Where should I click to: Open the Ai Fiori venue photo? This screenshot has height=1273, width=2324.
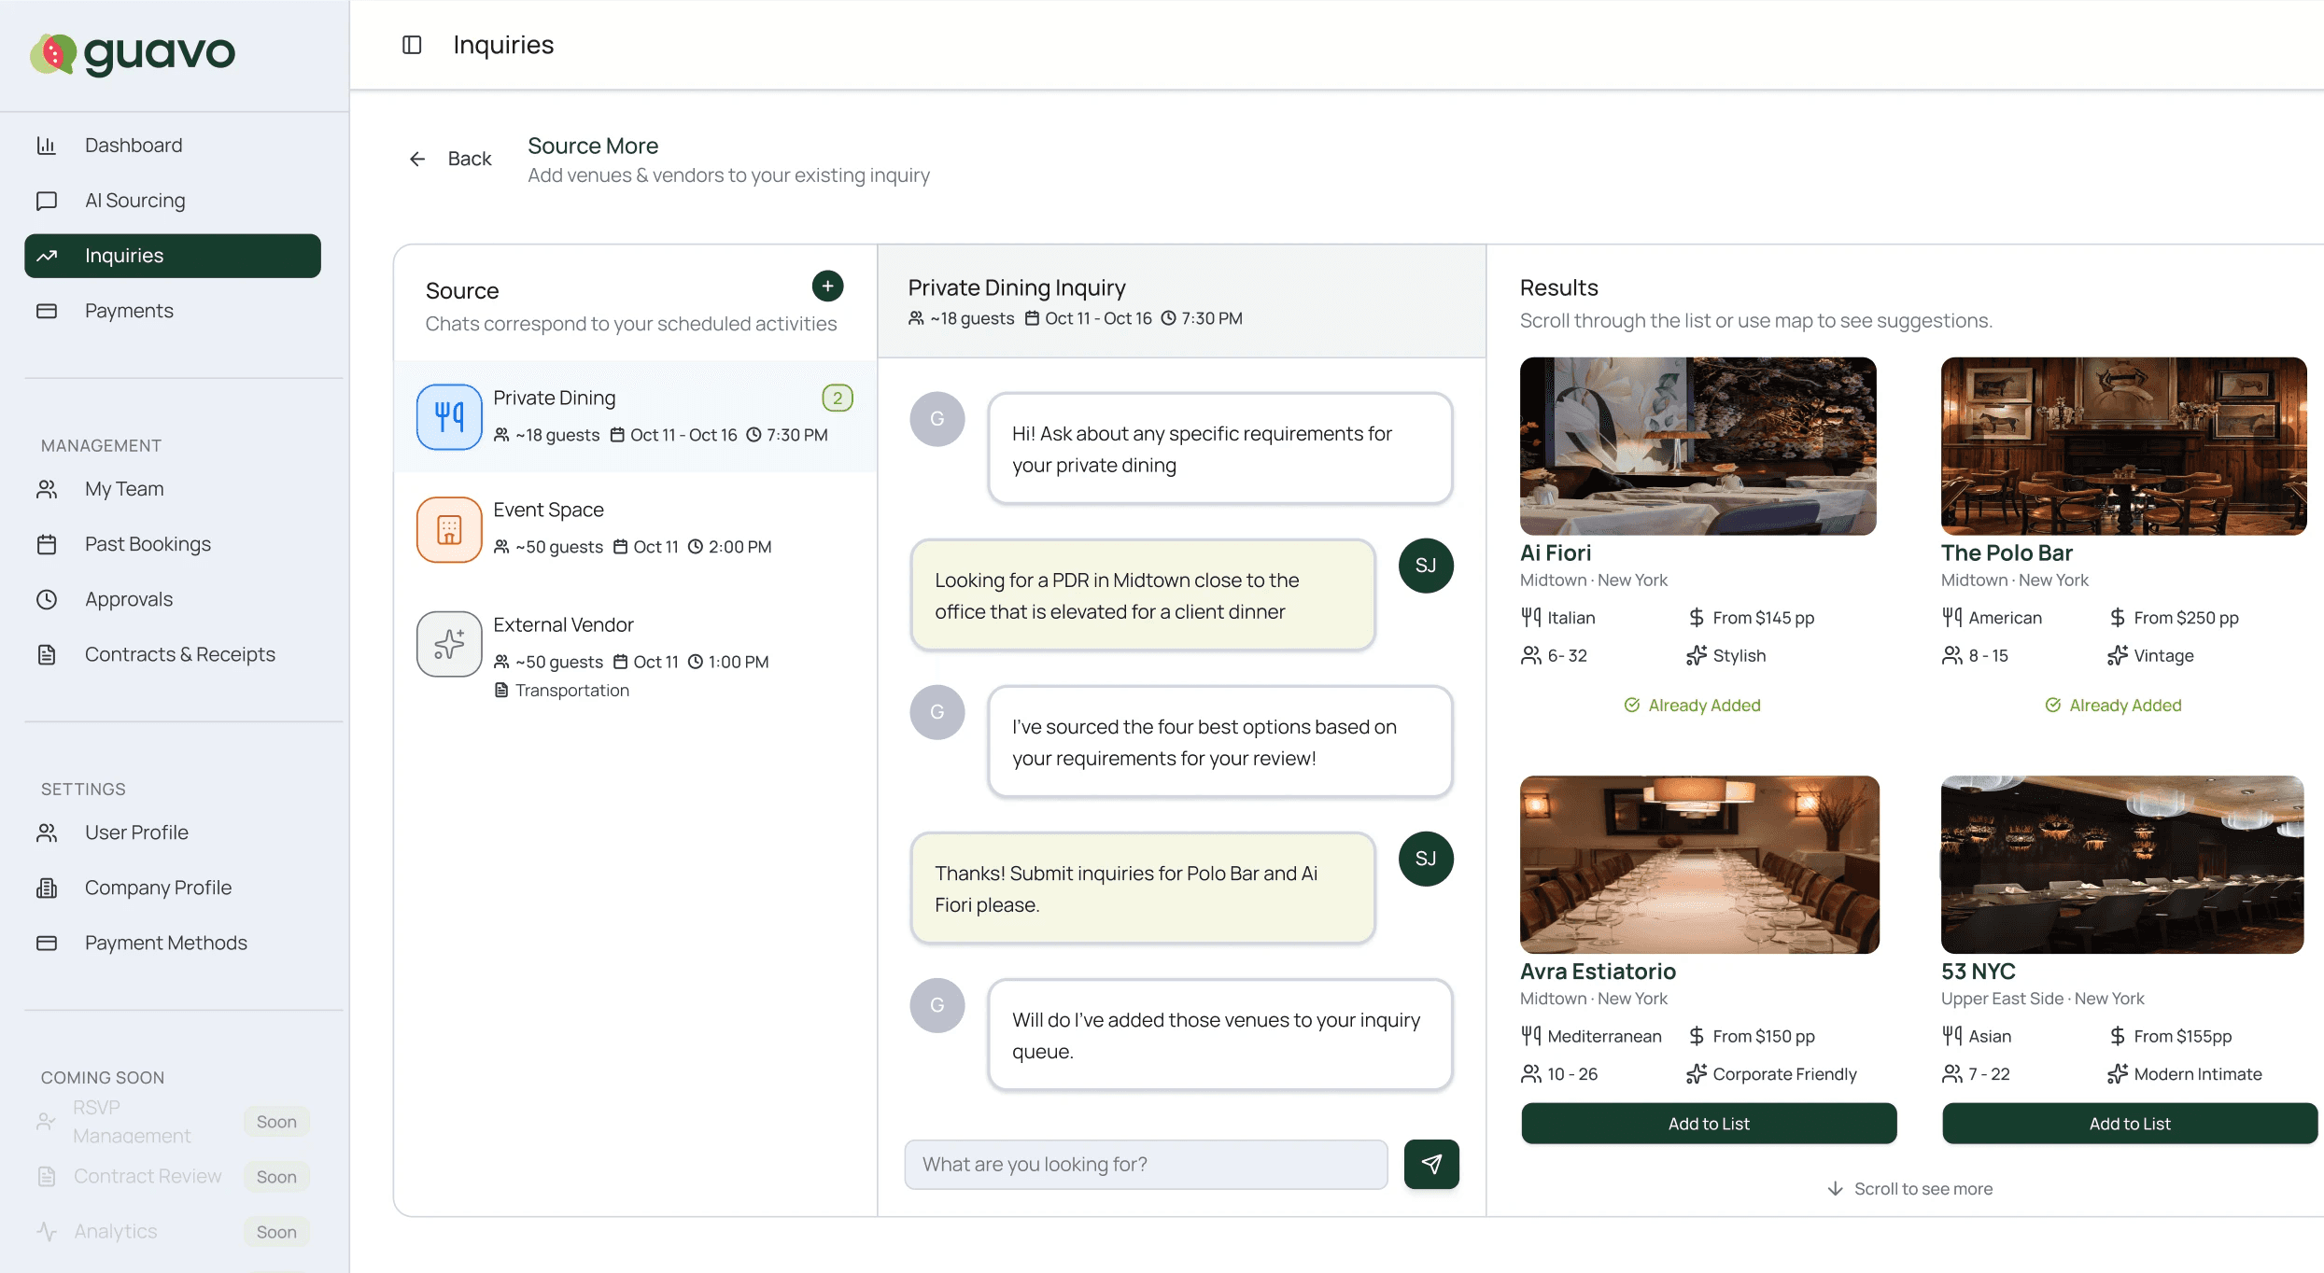coord(1697,446)
